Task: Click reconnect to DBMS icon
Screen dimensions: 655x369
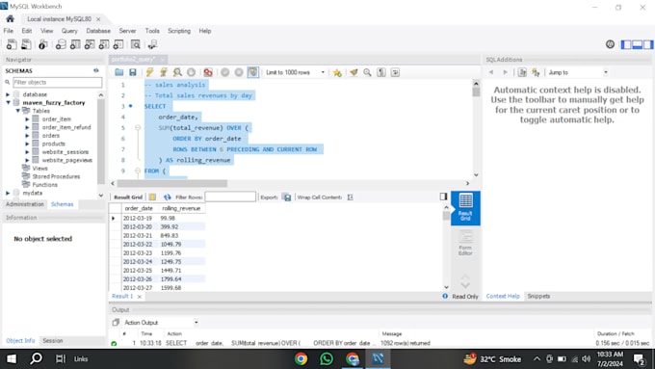Action: tap(152, 44)
